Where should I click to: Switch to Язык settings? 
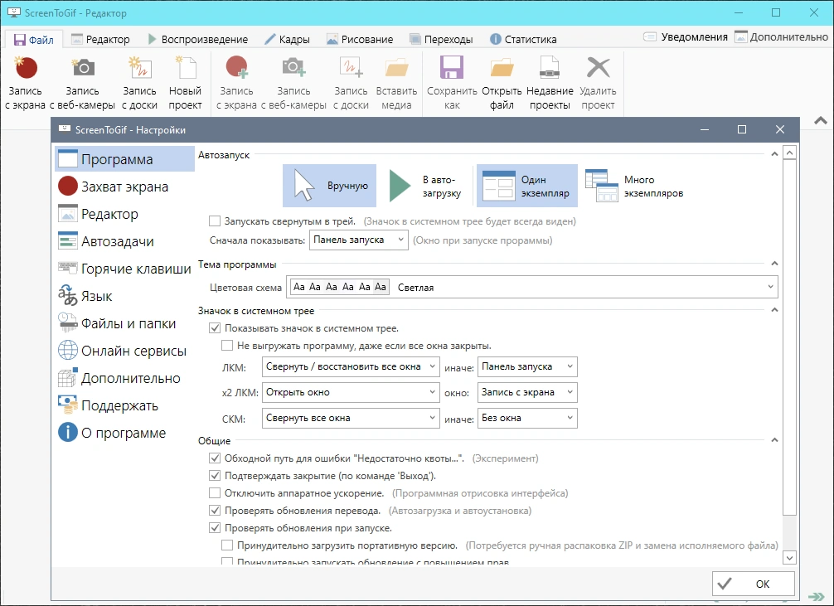pyautogui.click(x=124, y=296)
